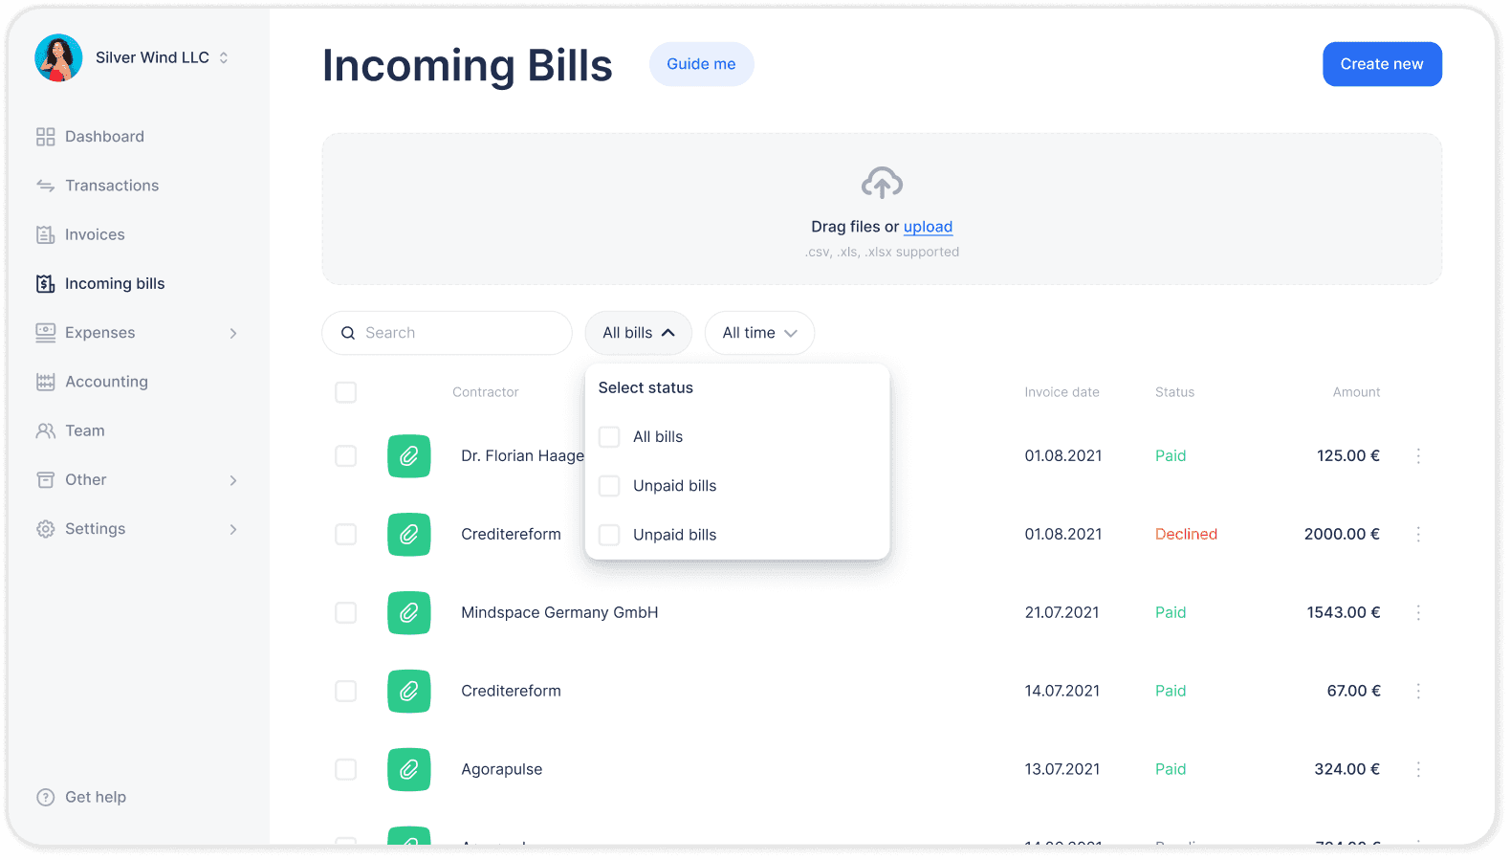Open the attachment icon for Dr. Florian Haage
Image resolution: width=1510 pixels, height=860 pixels.
(x=409, y=456)
